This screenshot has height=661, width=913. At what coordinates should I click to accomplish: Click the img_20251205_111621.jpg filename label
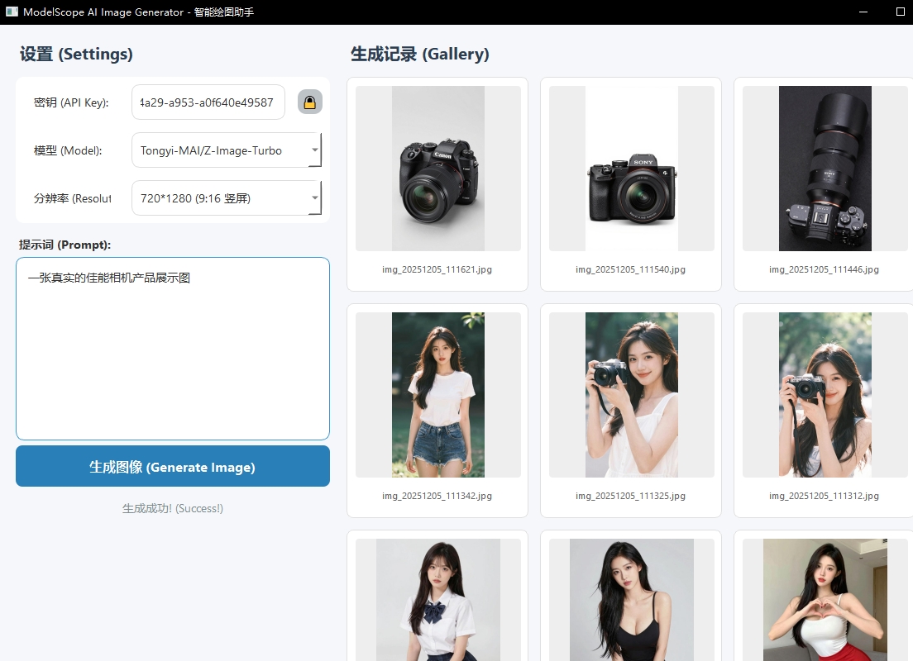tap(437, 269)
